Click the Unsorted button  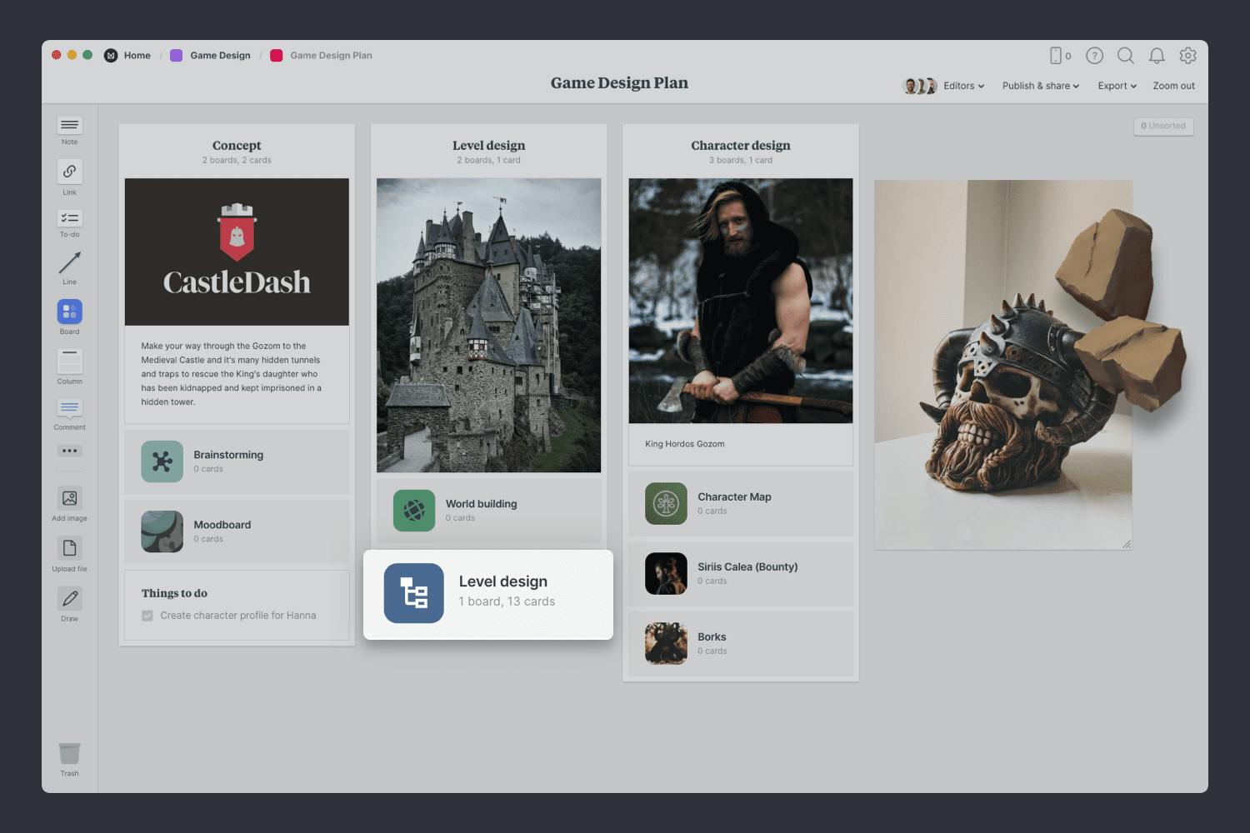click(1163, 126)
